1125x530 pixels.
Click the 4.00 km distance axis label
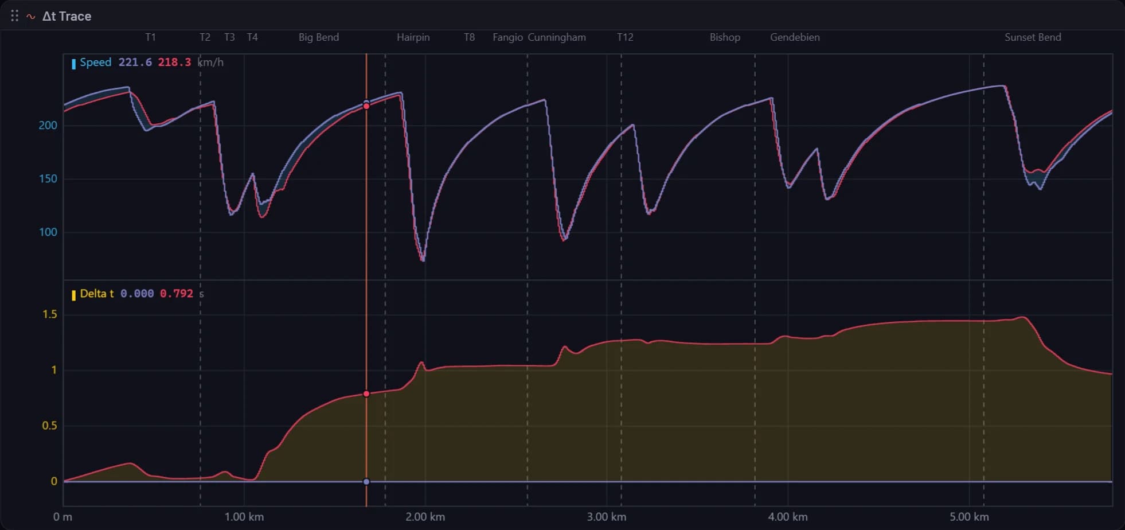(788, 517)
